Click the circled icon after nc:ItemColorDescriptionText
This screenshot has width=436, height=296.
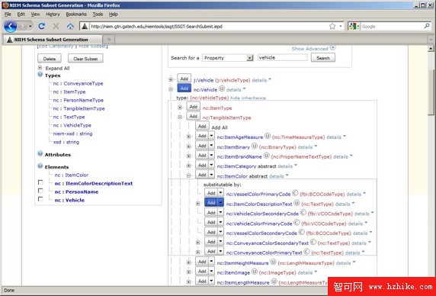coord(297,203)
